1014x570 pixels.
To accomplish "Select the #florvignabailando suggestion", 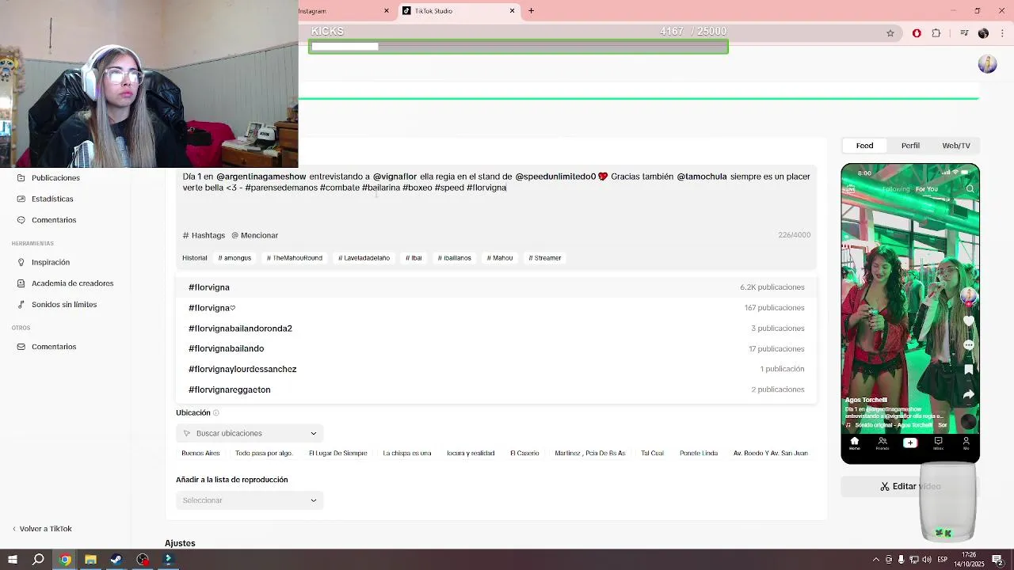I will [496, 348].
